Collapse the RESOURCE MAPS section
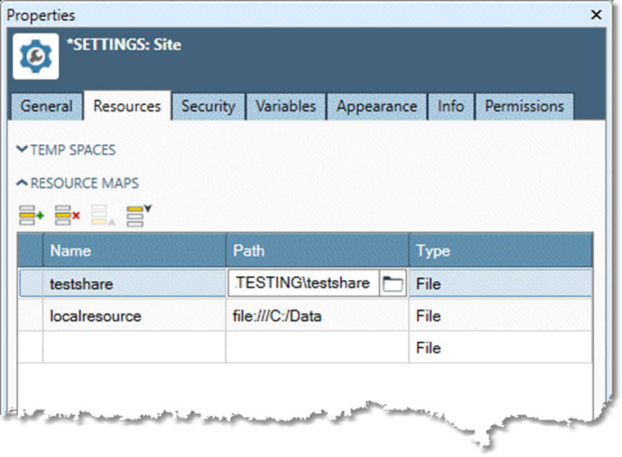 pyautogui.click(x=77, y=183)
